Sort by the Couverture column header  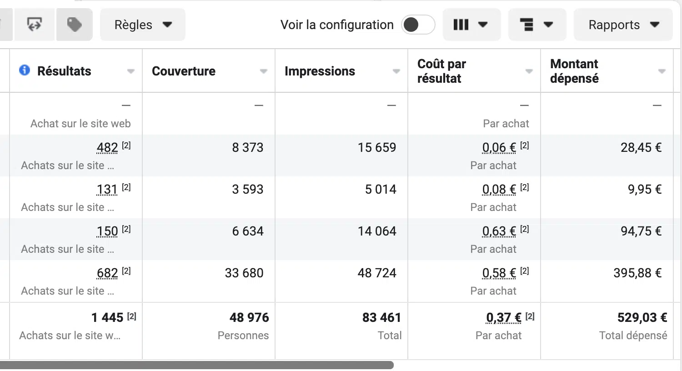click(x=184, y=71)
